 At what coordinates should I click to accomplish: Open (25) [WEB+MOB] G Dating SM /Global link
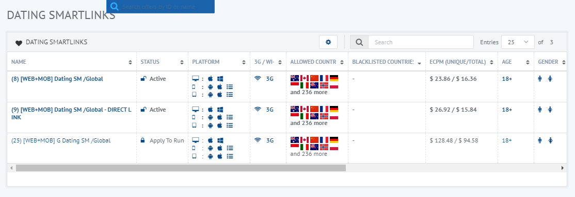[x=61, y=140]
